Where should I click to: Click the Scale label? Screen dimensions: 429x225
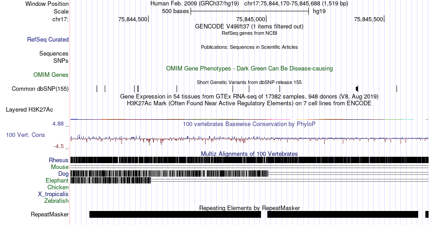click(61, 11)
